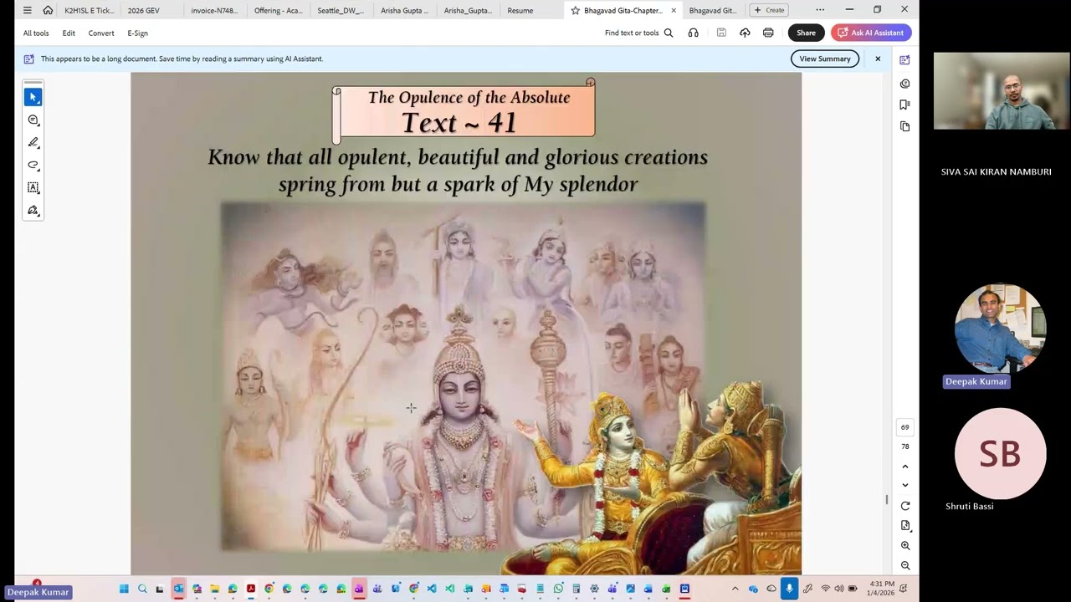
Task: Print the document via the printer icon
Action: coord(768,33)
